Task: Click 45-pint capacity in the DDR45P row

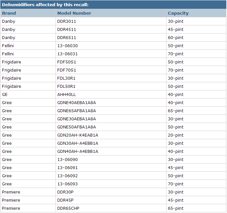Action: (x=176, y=200)
